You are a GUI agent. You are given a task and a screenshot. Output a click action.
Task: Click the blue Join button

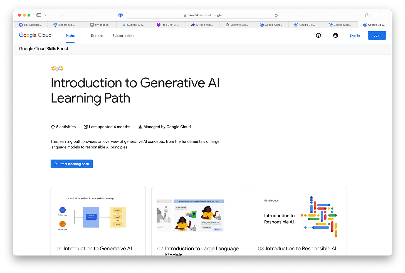377,35
